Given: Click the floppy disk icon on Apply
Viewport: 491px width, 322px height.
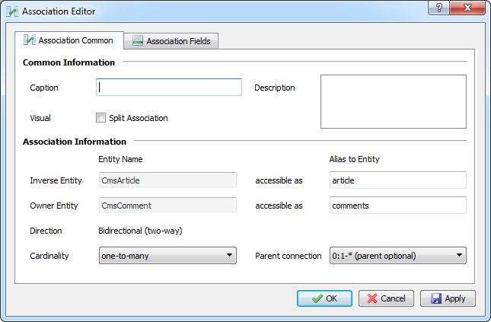Looking at the screenshot, I should point(436,298).
